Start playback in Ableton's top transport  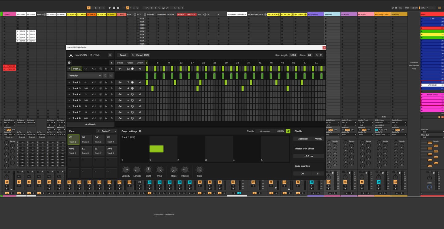point(110,8)
